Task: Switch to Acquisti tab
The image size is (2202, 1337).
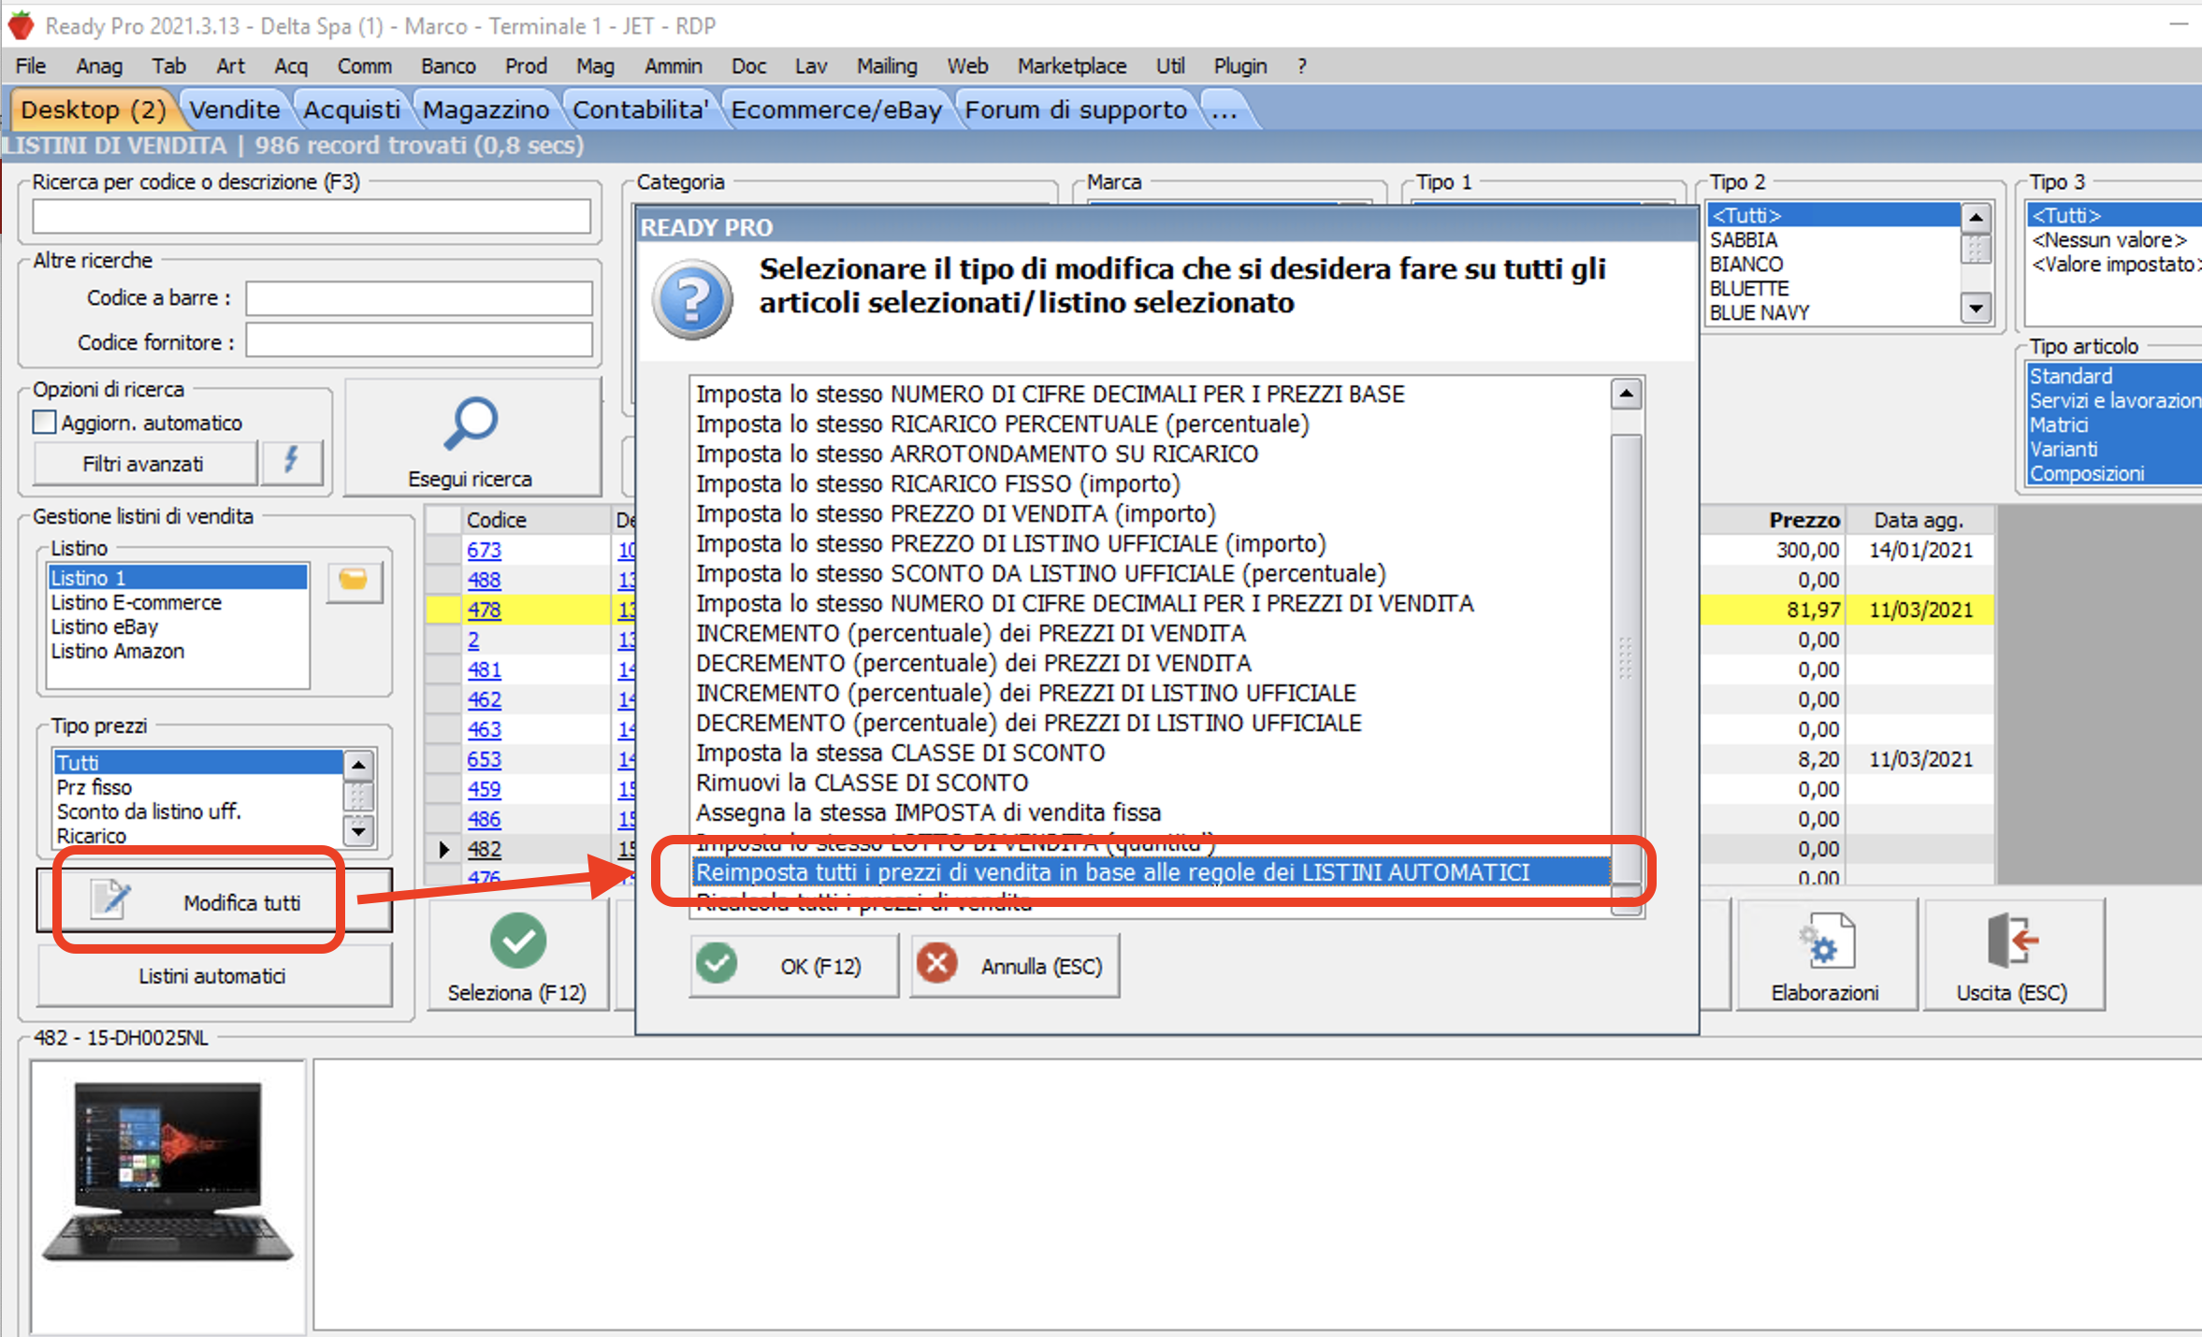Action: click(352, 109)
